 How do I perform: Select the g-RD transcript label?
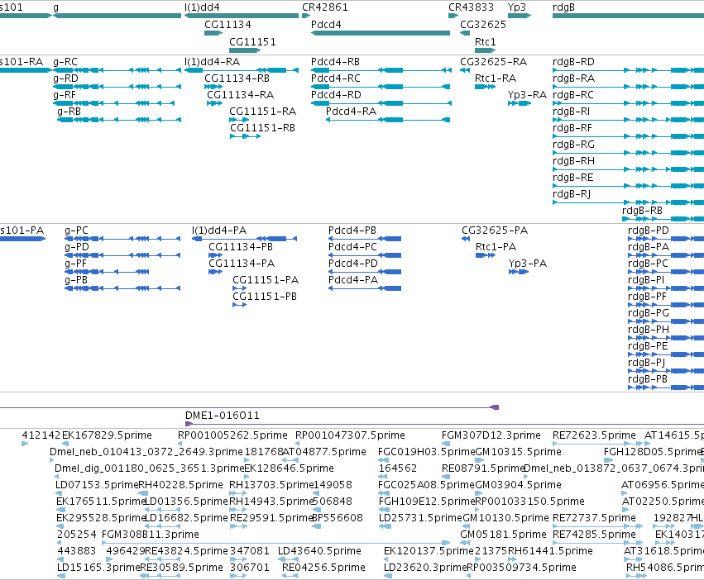[x=65, y=78]
